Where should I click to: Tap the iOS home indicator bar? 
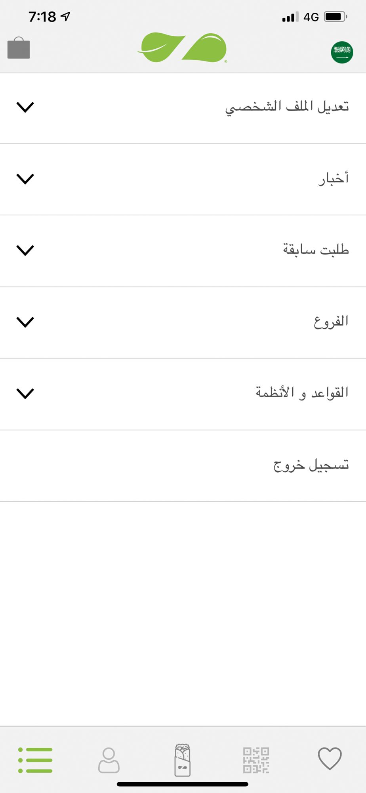(x=183, y=784)
